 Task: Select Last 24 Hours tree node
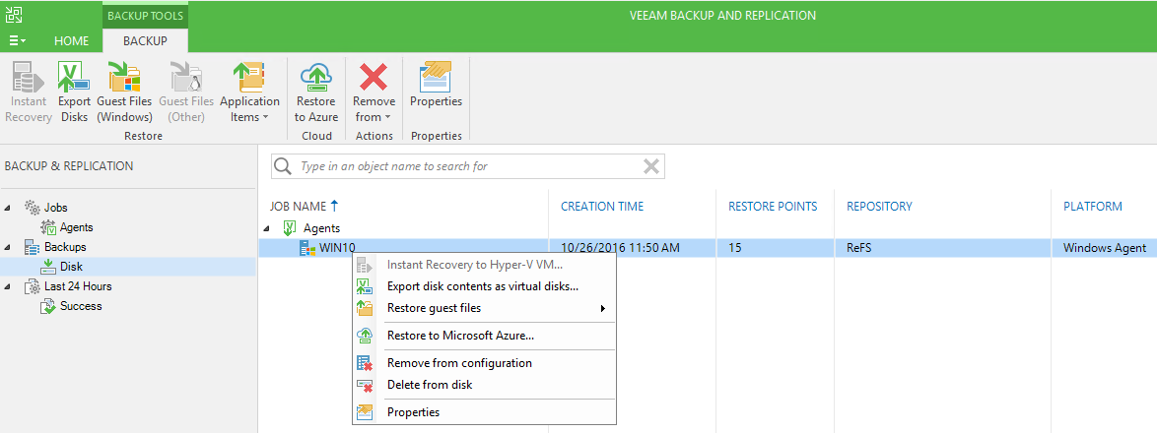click(x=78, y=285)
